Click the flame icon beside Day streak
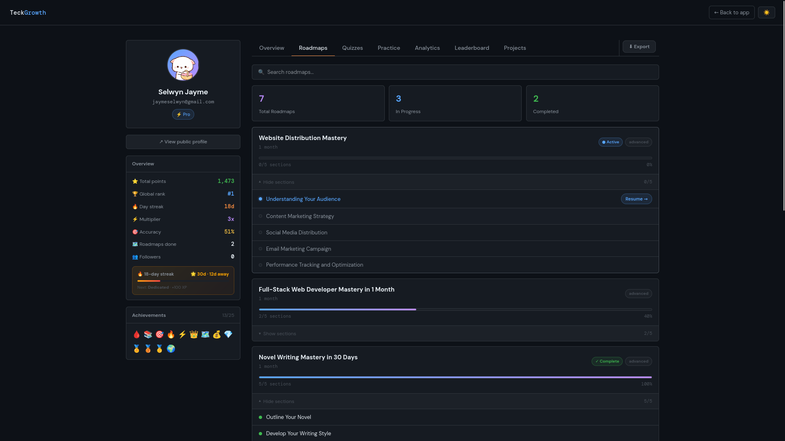Viewport: 785px width, 441px height. click(x=135, y=207)
